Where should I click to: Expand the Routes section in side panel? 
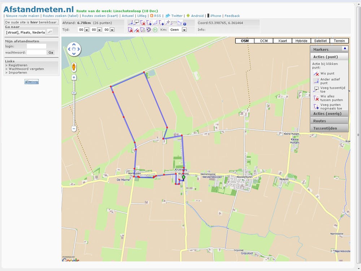pyautogui.click(x=329, y=121)
